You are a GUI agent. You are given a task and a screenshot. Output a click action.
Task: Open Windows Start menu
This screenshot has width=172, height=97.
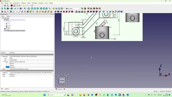(44, 95)
